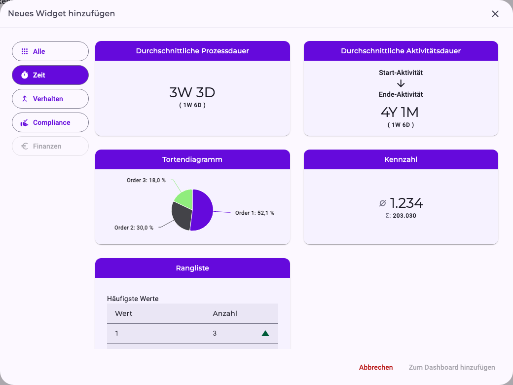Choose the Durchschnittliche Aktivitätsdauer widget header
The width and height of the screenshot is (513, 385).
pos(401,51)
